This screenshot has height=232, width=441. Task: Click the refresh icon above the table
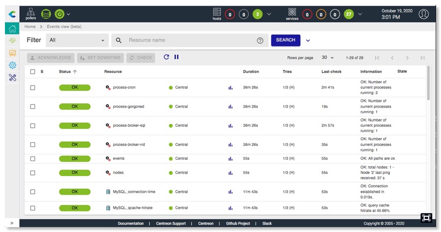pos(166,57)
